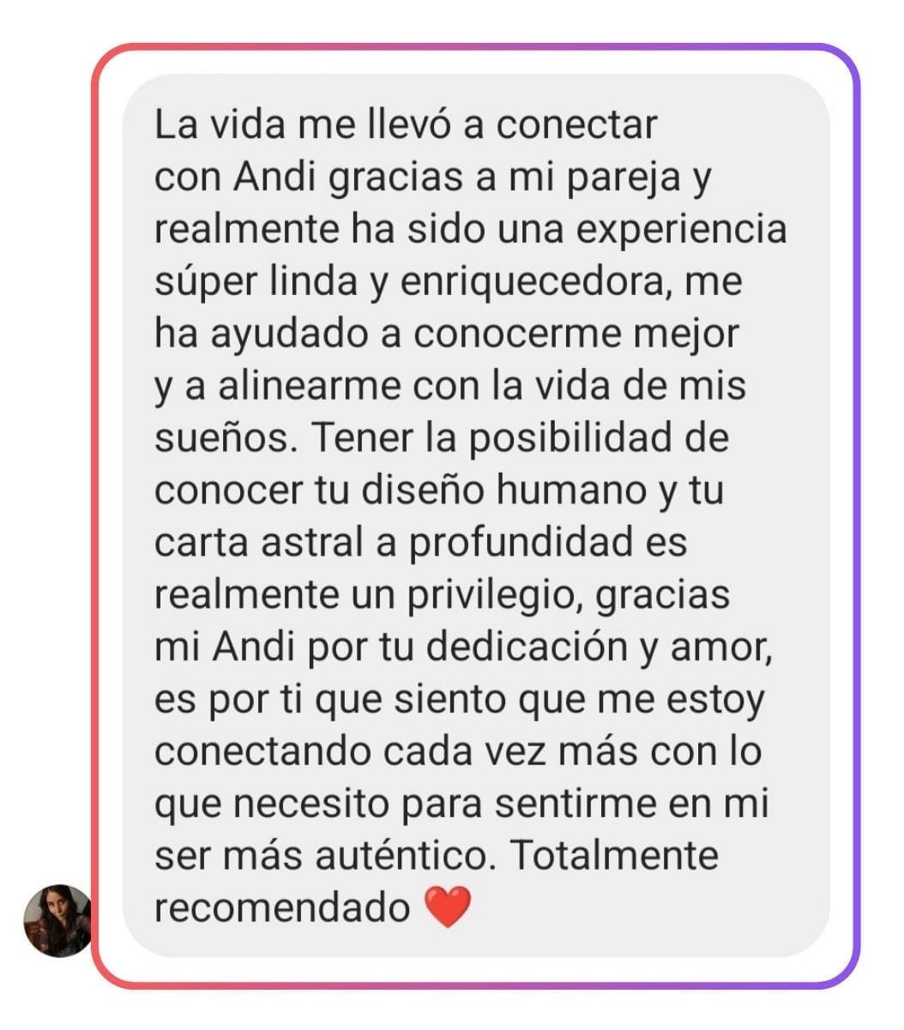Screen dimensions: 904x1030
Task: Select the line 'súper linda y enriquecedora, me'
Action: tap(449, 282)
